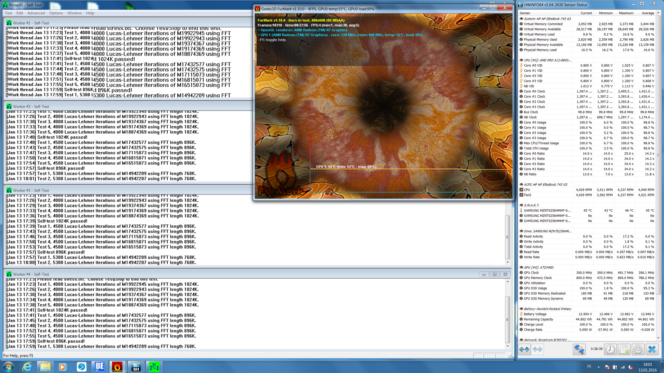Select Drive: SAMSUNG MZNTE256HM group row
The image size is (664, 373).
tap(587, 231)
